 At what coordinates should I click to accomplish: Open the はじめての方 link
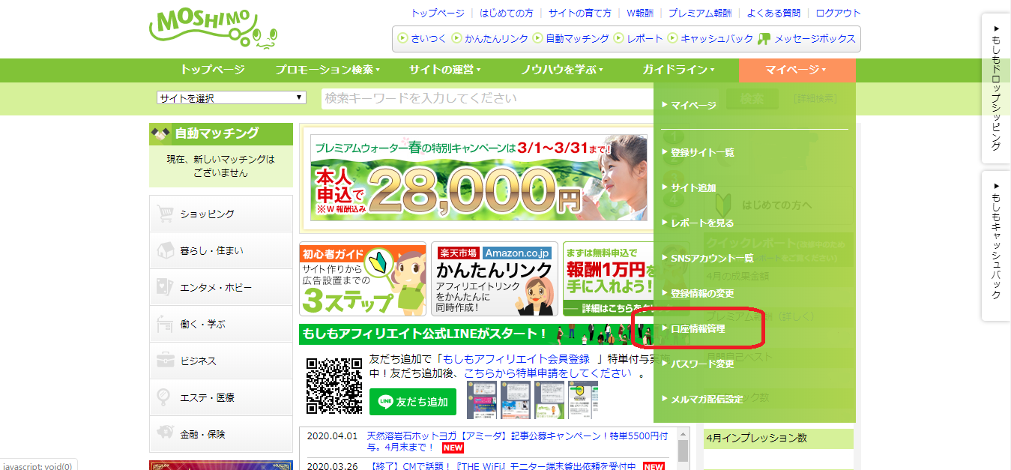click(506, 13)
